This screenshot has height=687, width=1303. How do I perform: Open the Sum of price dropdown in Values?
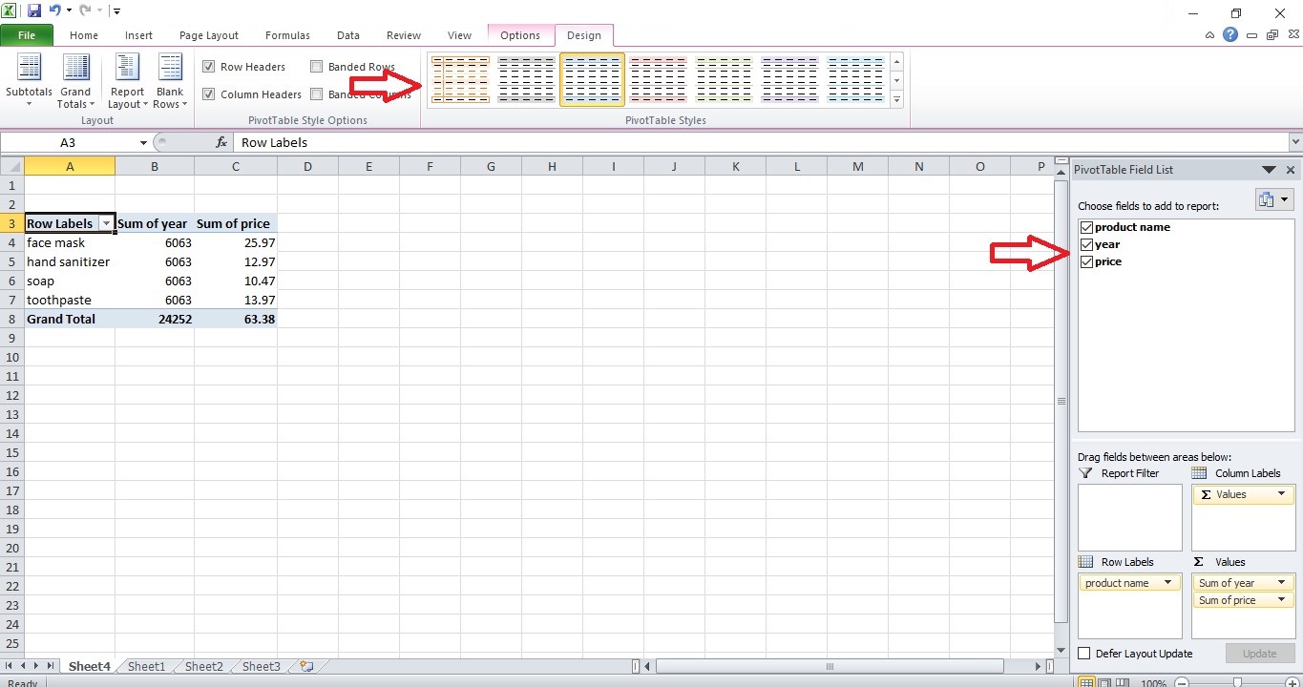[1284, 599]
